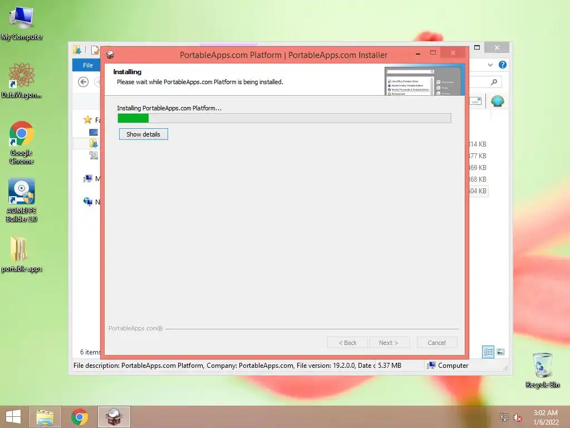The image size is (570, 428).
Task: Select Desktop icon in Explorer sidebar
Action: pyautogui.click(x=94, y=132)
